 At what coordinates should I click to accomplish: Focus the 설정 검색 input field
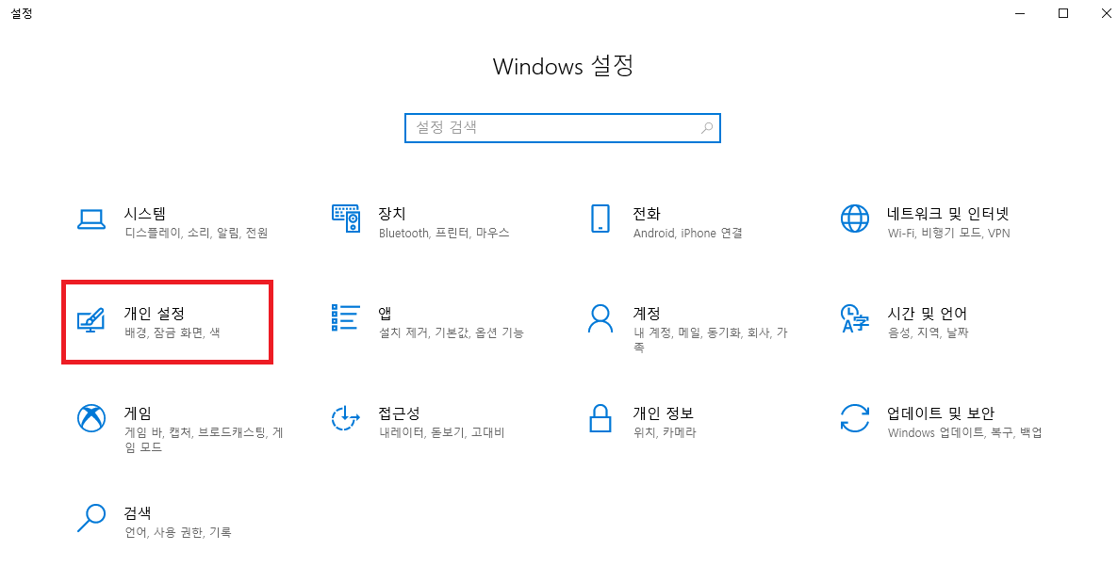tap(563, 127)
